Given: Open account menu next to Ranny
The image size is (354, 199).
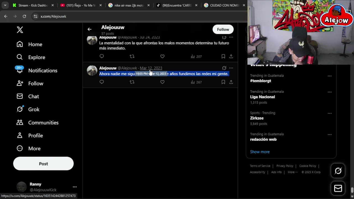Looking at the screenshot, I should (x=75, y=187).
